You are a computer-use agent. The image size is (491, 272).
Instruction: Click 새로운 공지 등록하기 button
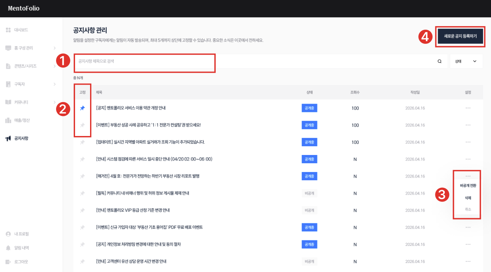pos(460,36)
